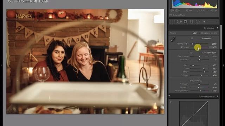Viewport: 225px width, 126px height.
Task: Show the left panel group arrow
Action: pyautogui.click(x=1, y=65)
